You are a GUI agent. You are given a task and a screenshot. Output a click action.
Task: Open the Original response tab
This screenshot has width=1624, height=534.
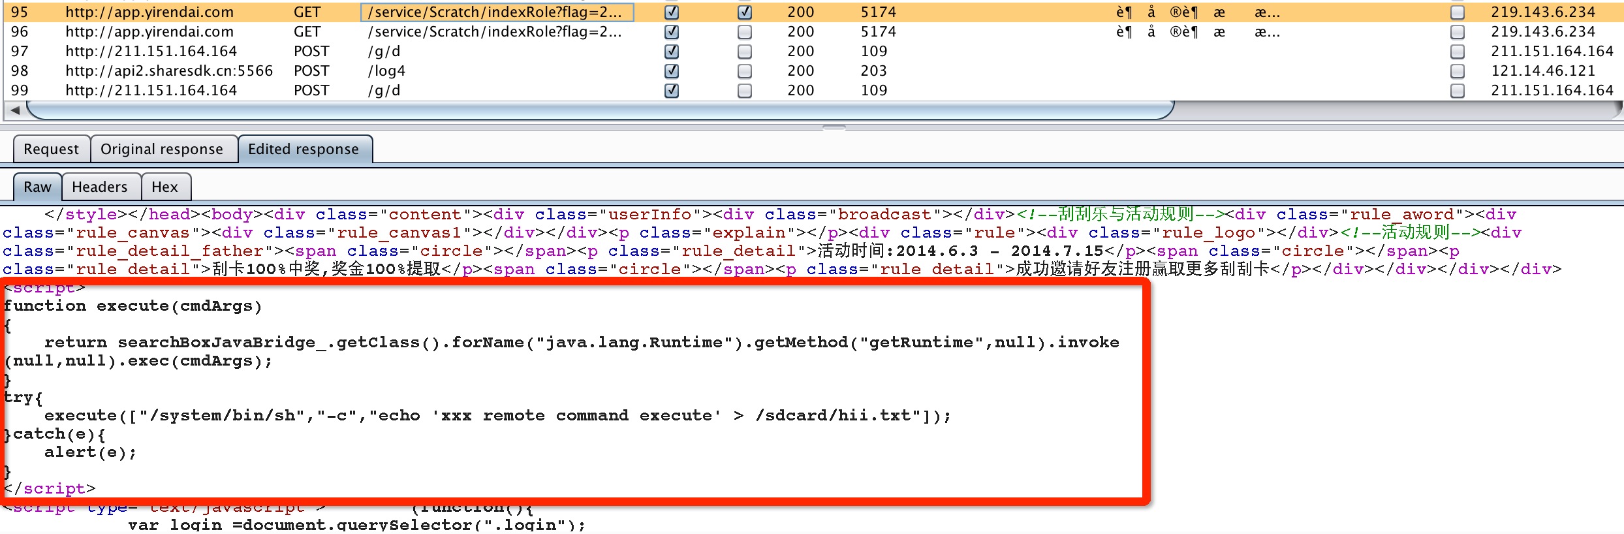pyautogui.click(x=162, y=149)
